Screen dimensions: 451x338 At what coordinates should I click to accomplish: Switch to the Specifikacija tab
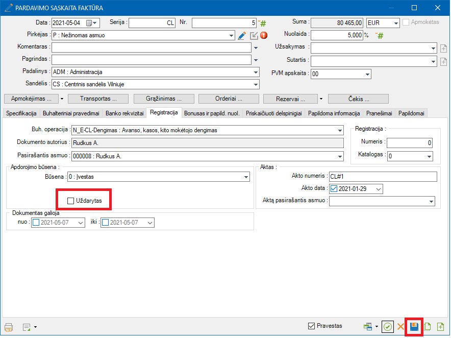[x=21, y=113]
